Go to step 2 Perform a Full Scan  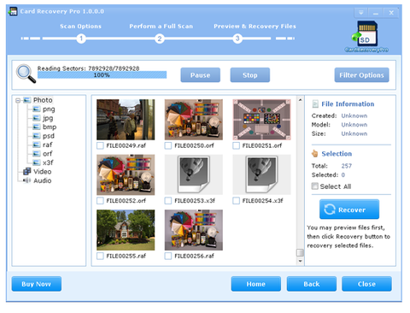point(160,38)
